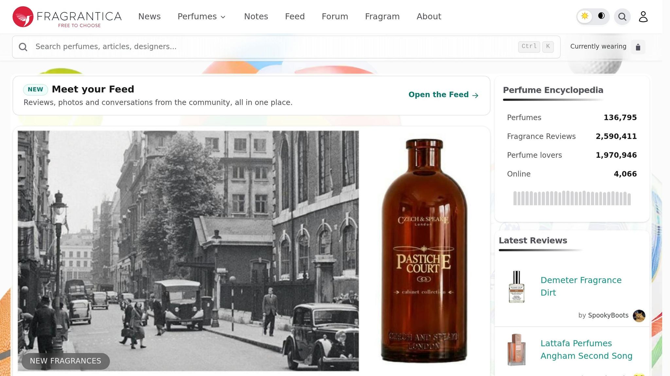Click the Perfumes count 136,795

(x=620, y=117)
